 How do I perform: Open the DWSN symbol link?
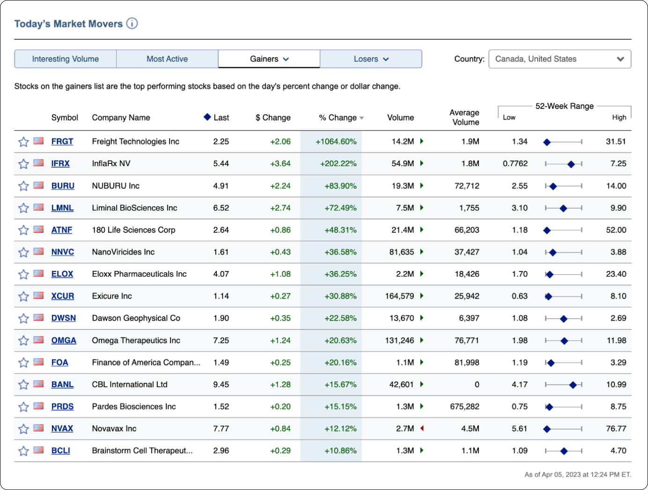click(x=64, y=318)
